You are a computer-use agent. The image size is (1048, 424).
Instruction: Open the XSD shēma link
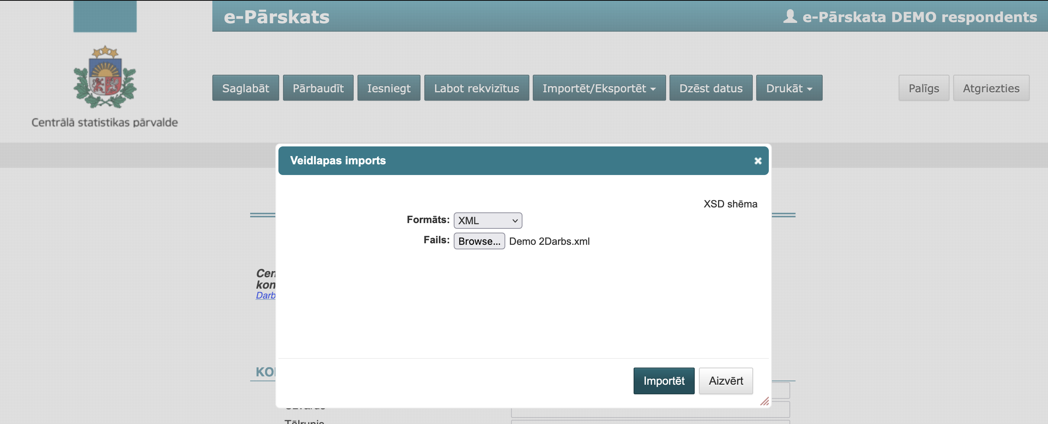coord(730,204)
